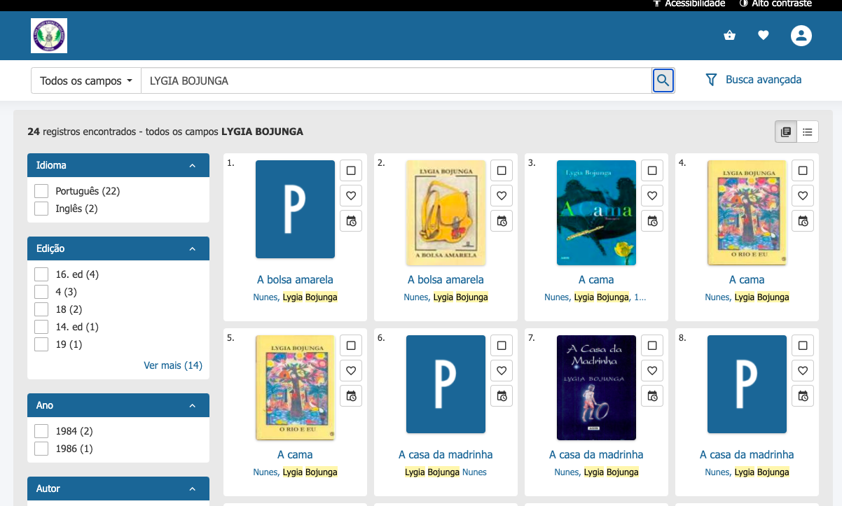Open Busca avançada filter
This screenshot has height=506, width=842.
tap(753, 80)
